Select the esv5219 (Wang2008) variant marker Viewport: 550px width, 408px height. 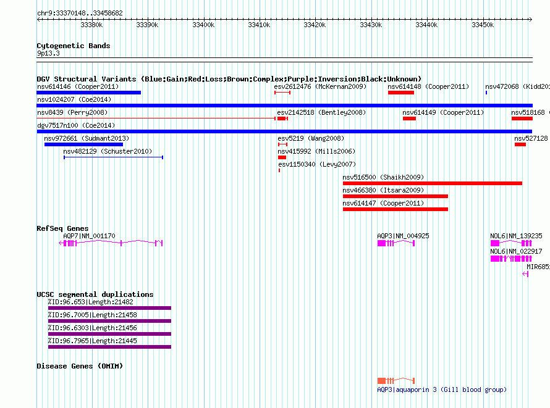tap(282, 144)
